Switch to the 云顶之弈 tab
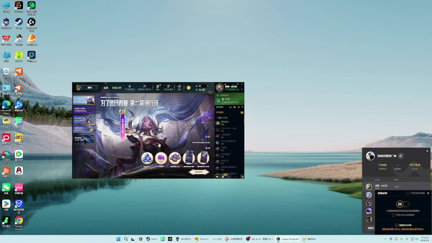The image size is (432, 243). [116, 88]
